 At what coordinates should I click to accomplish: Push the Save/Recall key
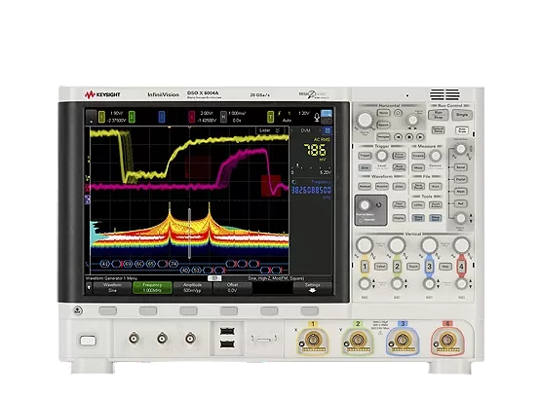(418, 186)
